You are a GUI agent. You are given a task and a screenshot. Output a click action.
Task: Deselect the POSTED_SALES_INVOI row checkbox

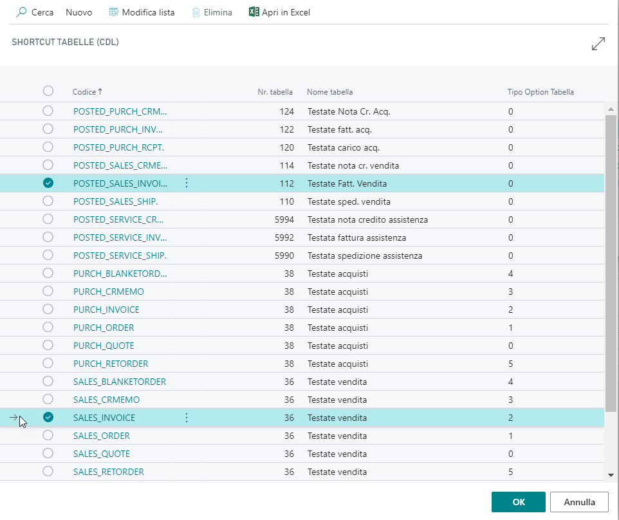pos(48,183)
